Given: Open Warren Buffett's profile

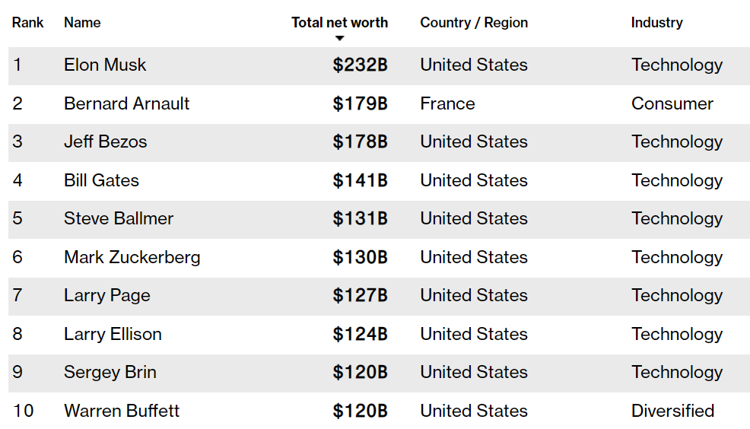Looking at the screenshot, I should [122, 411].
